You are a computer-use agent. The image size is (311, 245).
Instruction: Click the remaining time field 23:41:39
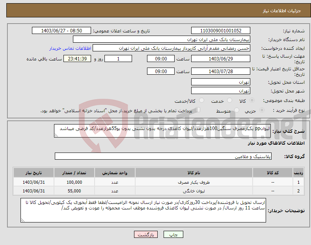(77, 58)
